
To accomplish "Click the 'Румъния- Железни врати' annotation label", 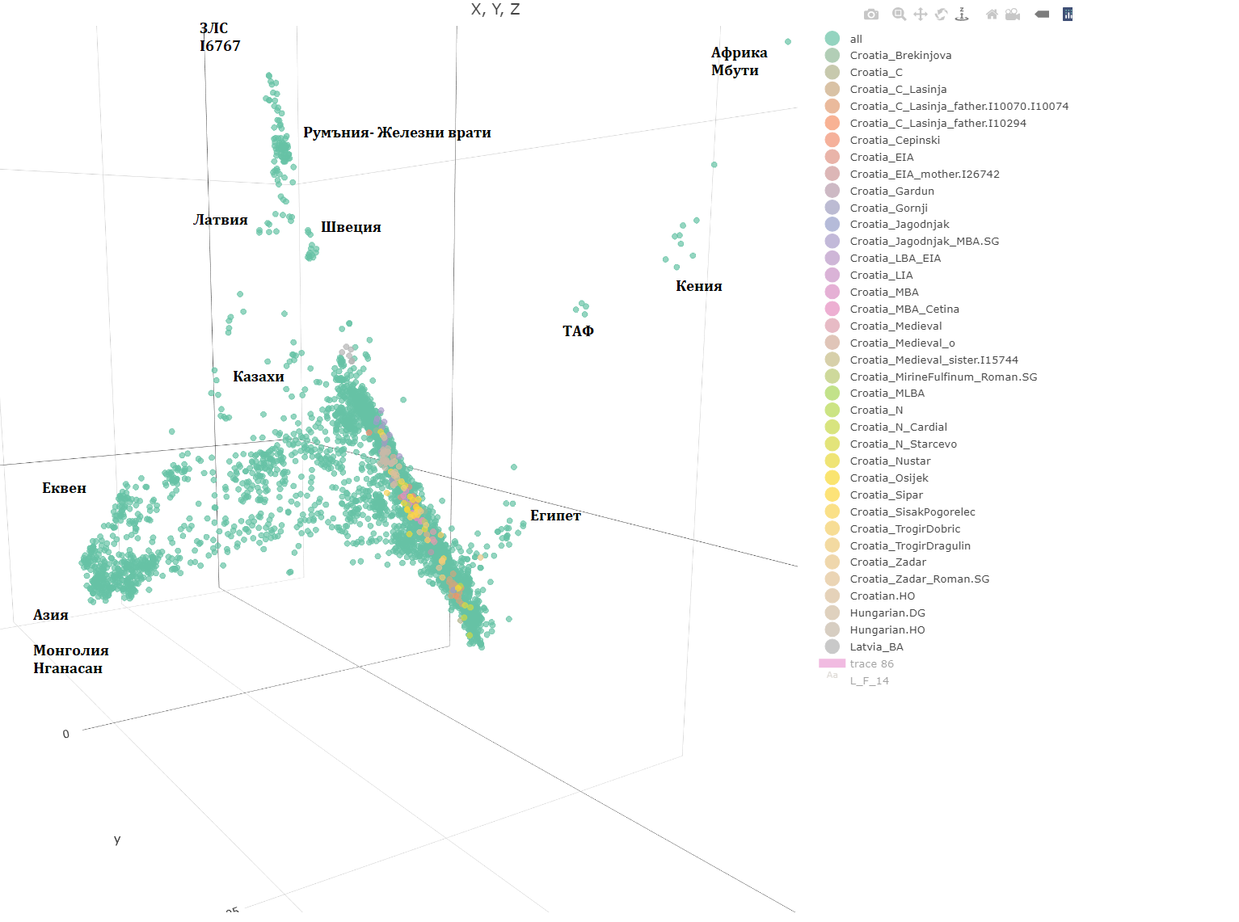I will coord(397,133).
